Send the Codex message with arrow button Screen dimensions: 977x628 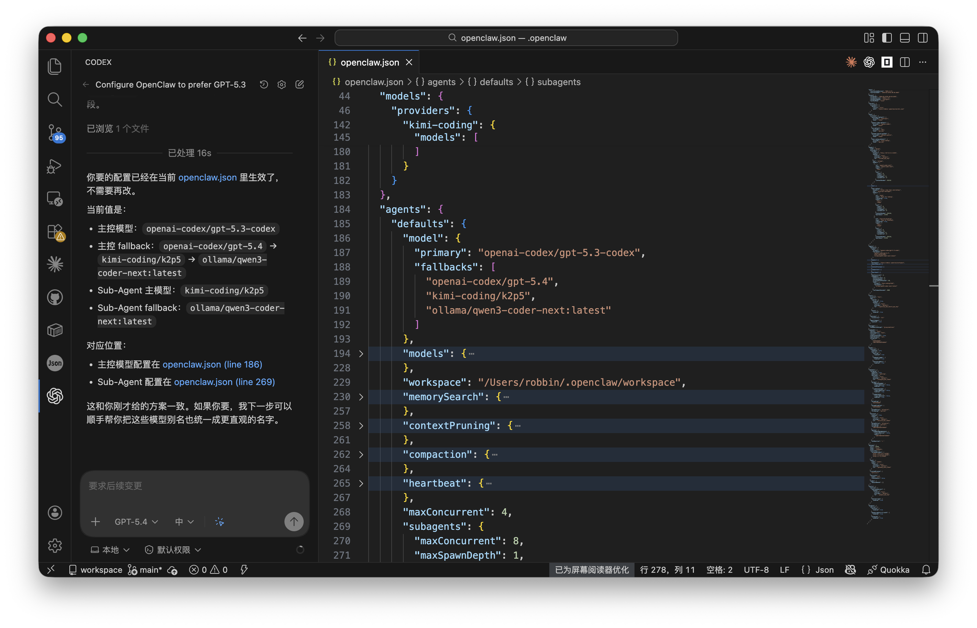tap(294, 522)
